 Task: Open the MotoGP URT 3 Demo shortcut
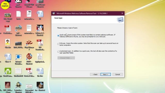click(x=29, y=4)
